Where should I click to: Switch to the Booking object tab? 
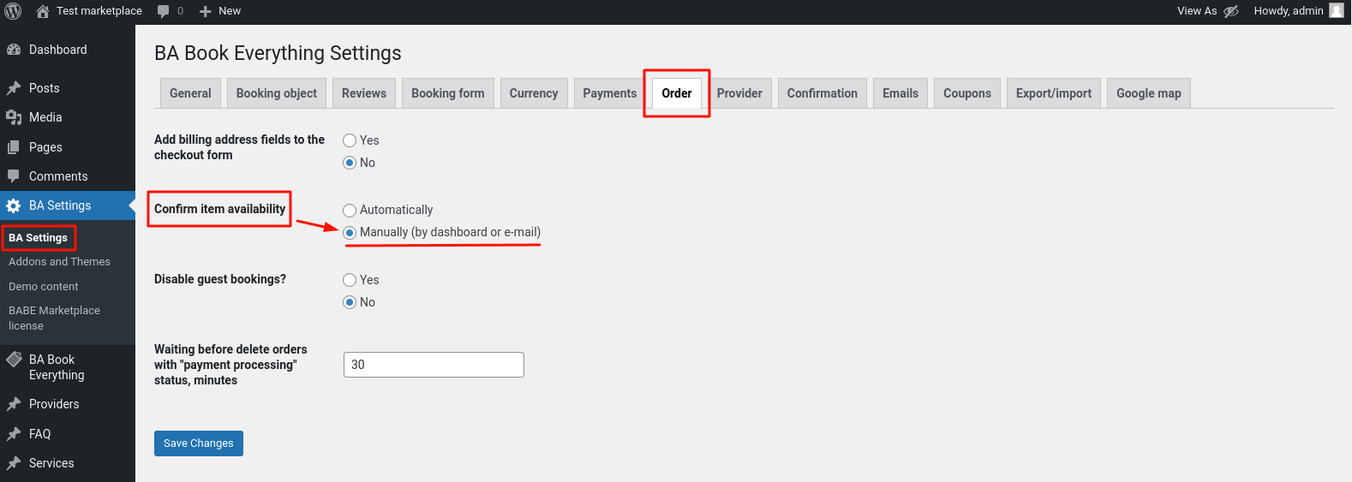276,93
